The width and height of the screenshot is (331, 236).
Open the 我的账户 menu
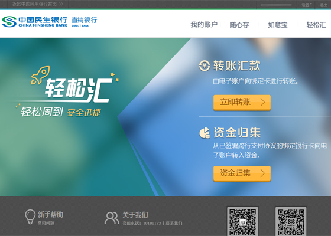[x=204, y=25]
